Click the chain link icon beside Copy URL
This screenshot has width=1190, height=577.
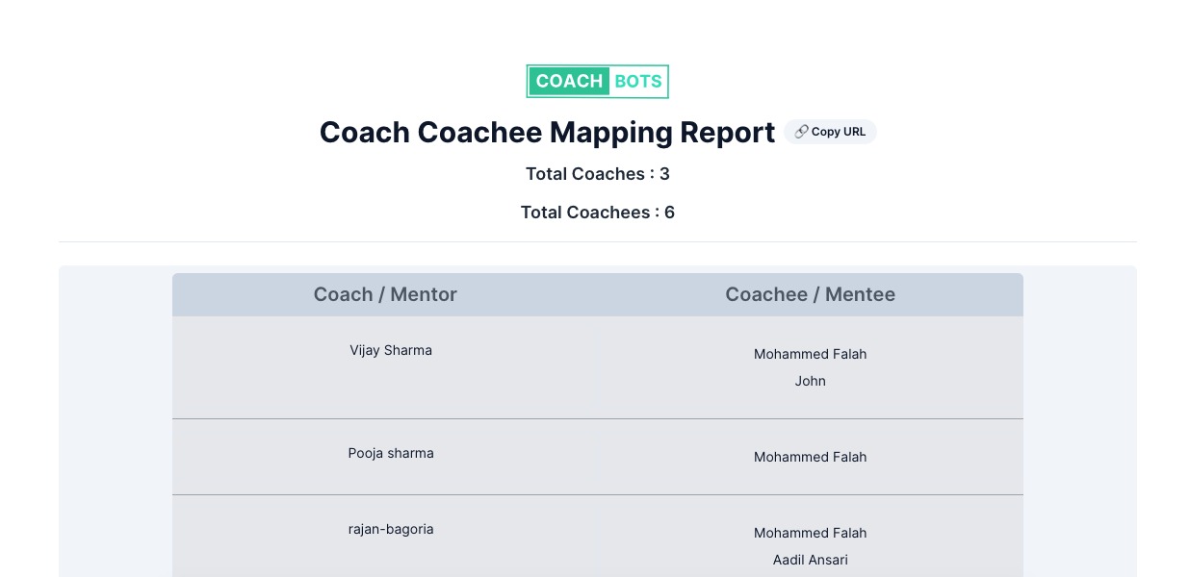(x=801, y=132)
